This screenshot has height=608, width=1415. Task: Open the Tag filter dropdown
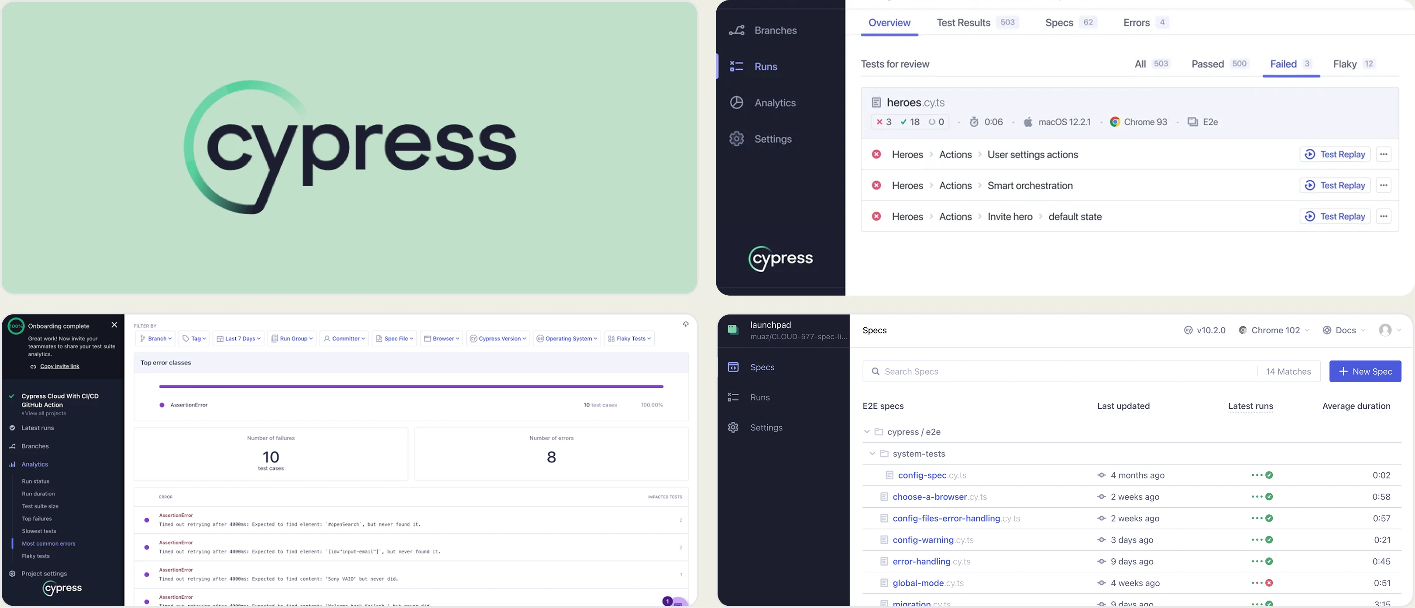194,338
